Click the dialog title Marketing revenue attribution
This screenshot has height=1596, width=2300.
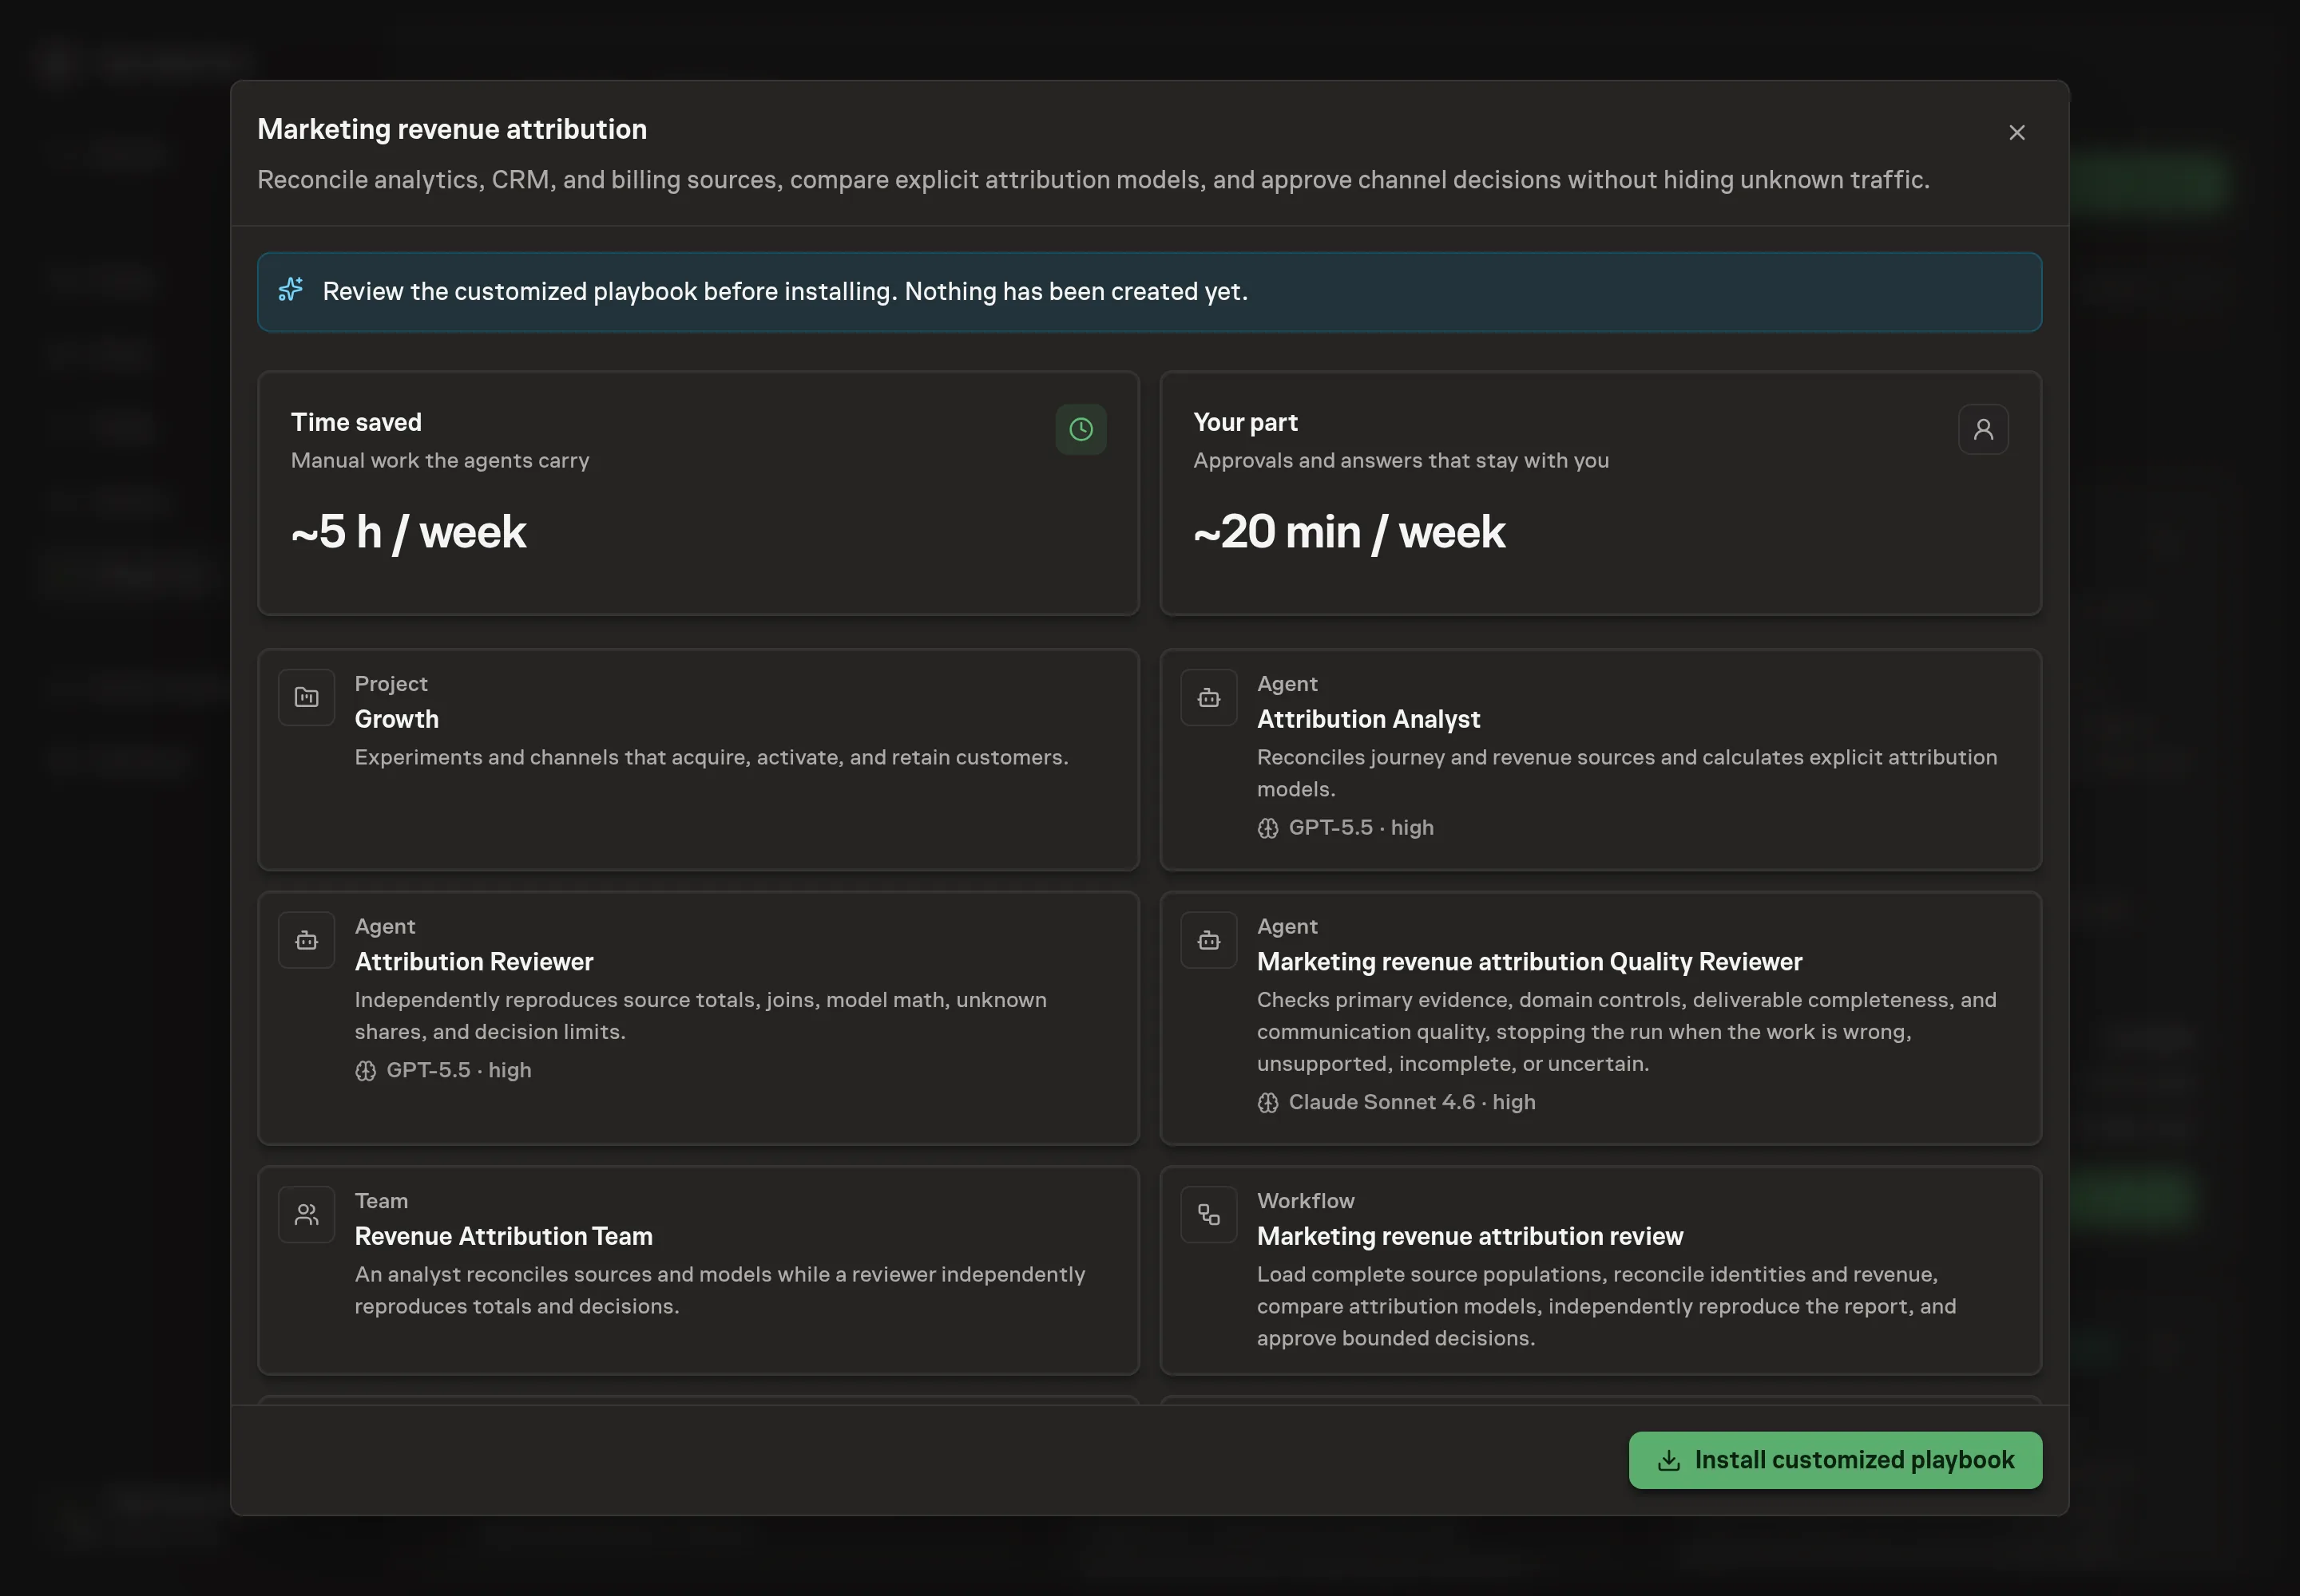click(x=452, y=129)
